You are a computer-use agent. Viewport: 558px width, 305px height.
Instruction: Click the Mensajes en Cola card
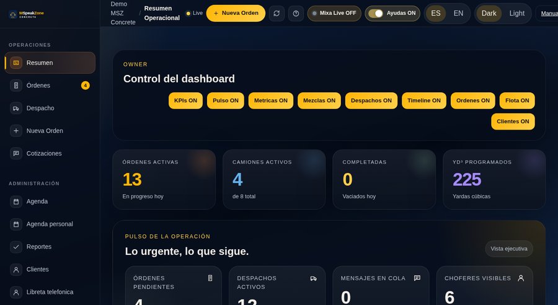[x=381, y=285]
